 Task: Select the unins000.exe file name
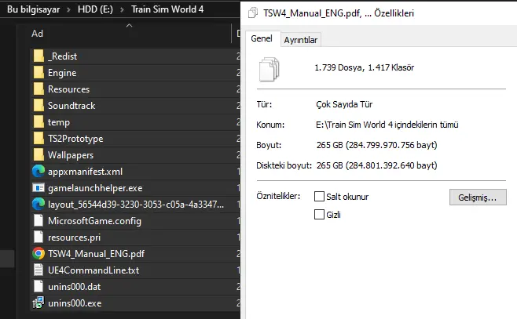[x=75, y=303]
